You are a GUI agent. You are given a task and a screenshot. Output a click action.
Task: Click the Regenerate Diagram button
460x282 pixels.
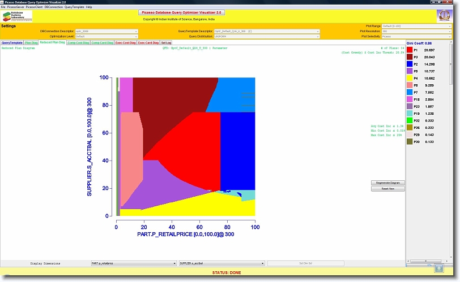pos(388,183)
